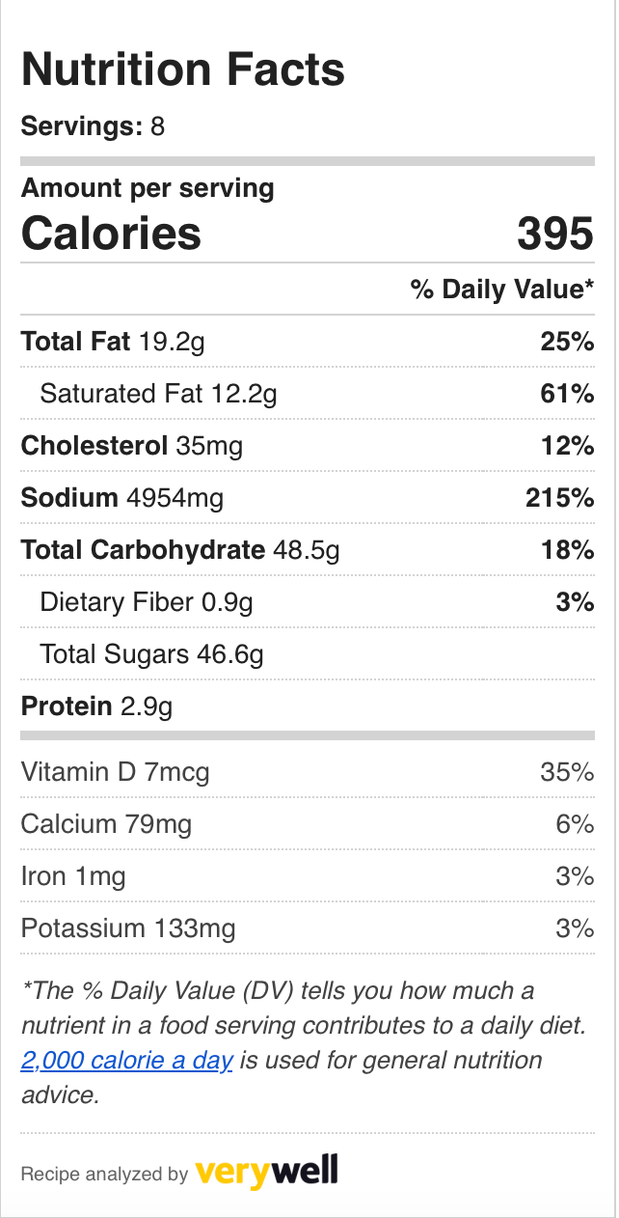Viewport: 619px width, 1218px height.
Task: Click the Total Fat 19.2g row
Action: pos(308,342)
